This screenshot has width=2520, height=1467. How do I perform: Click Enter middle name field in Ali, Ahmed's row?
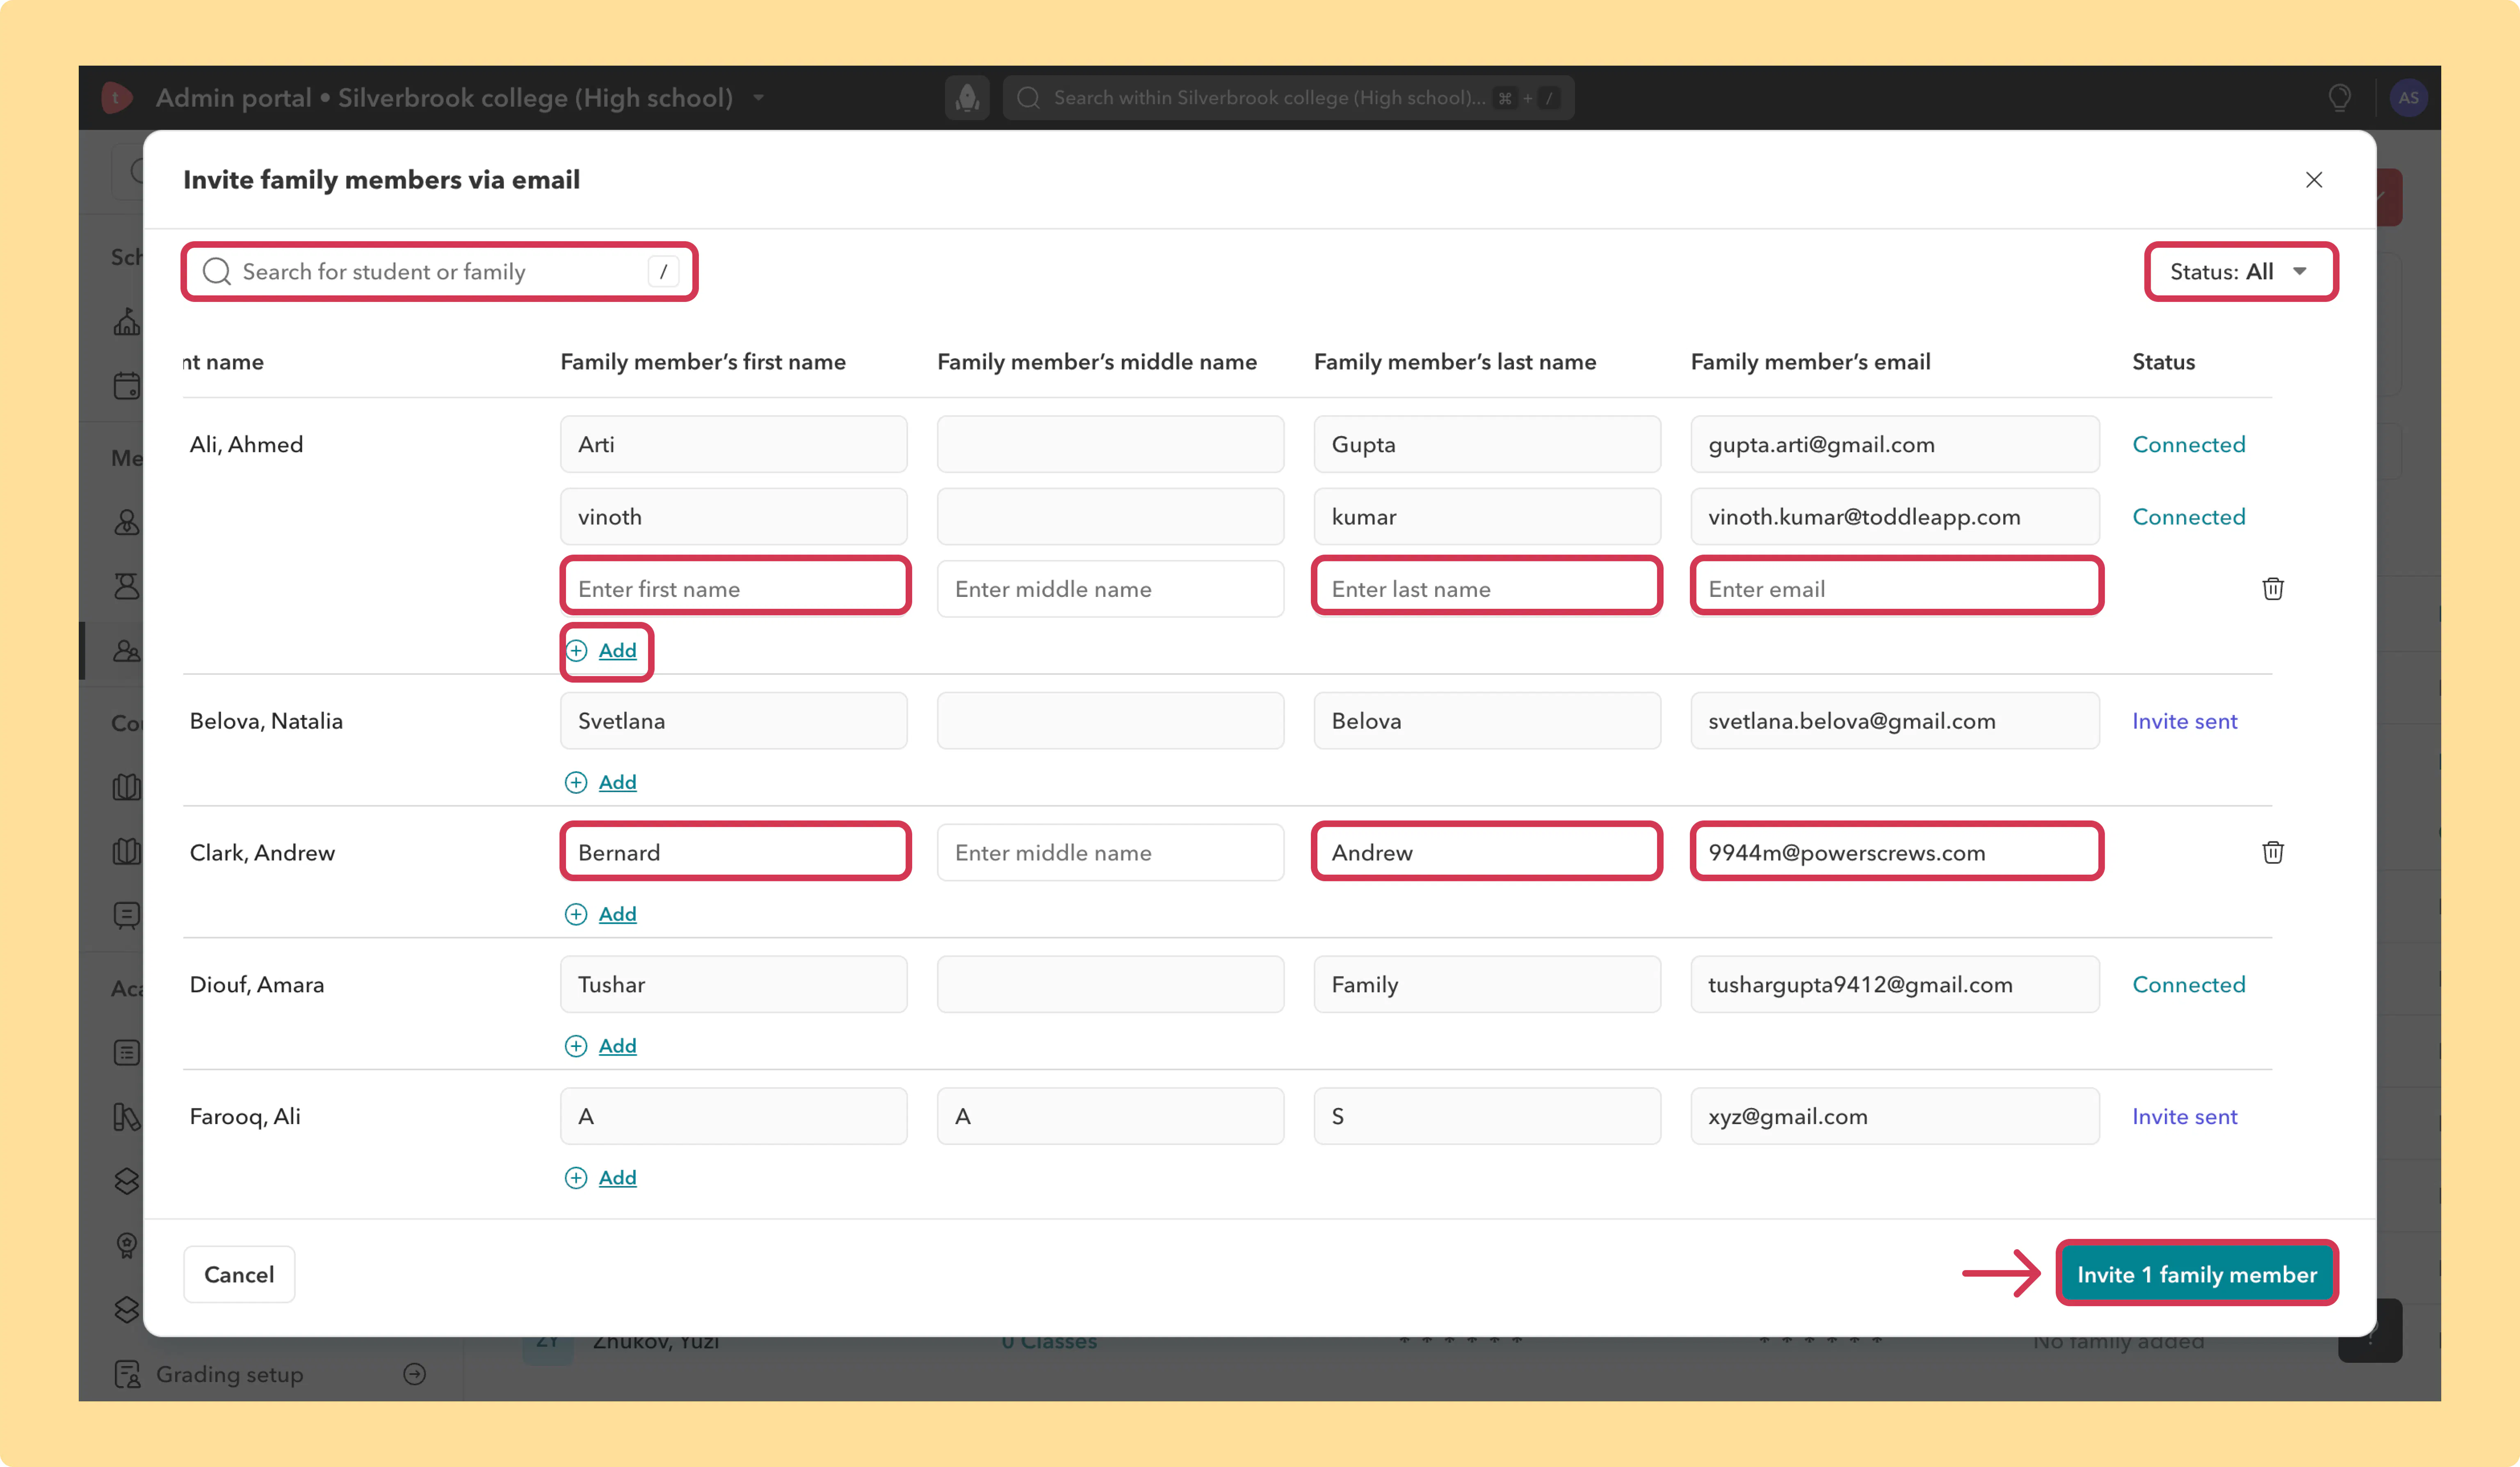(1110, 589)
